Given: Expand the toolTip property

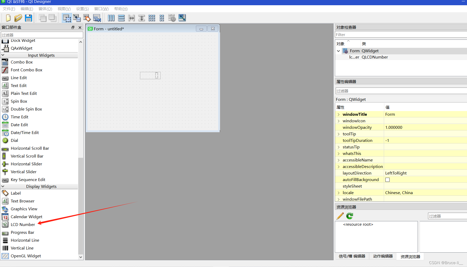Looking at the screenshot, I should click(x=339, y=134).
